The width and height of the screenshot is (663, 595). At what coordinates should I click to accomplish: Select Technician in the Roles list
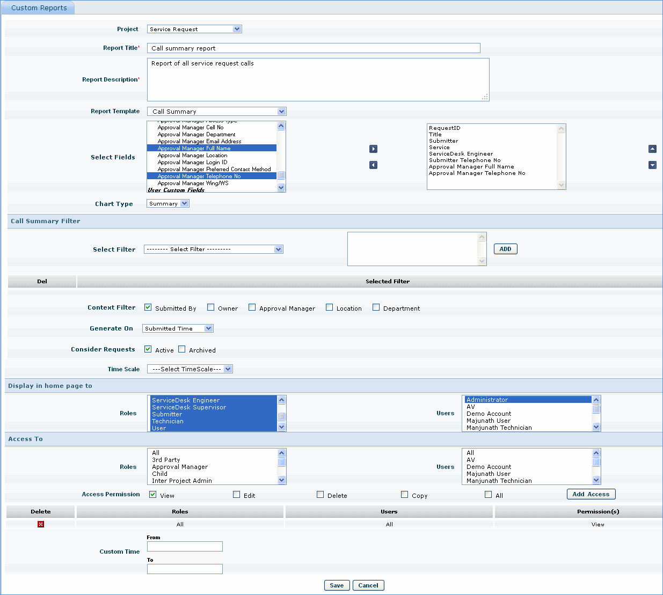[x=168, y=421]
